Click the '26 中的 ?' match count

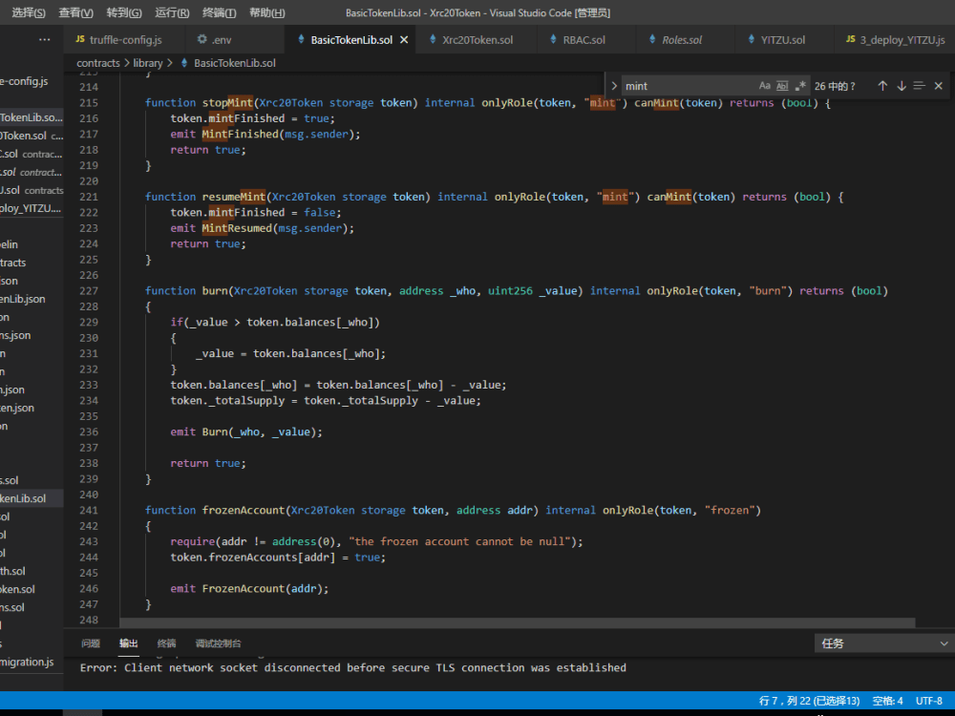pyautogui.click(x=835, y=86)
